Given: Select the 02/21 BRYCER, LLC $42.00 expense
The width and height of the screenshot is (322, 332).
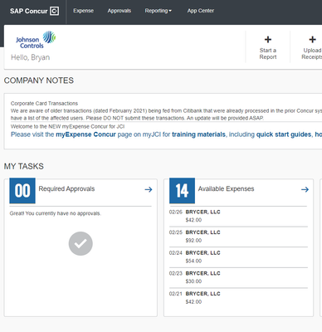Looking at the screenshot, I should tap(238, 298).
